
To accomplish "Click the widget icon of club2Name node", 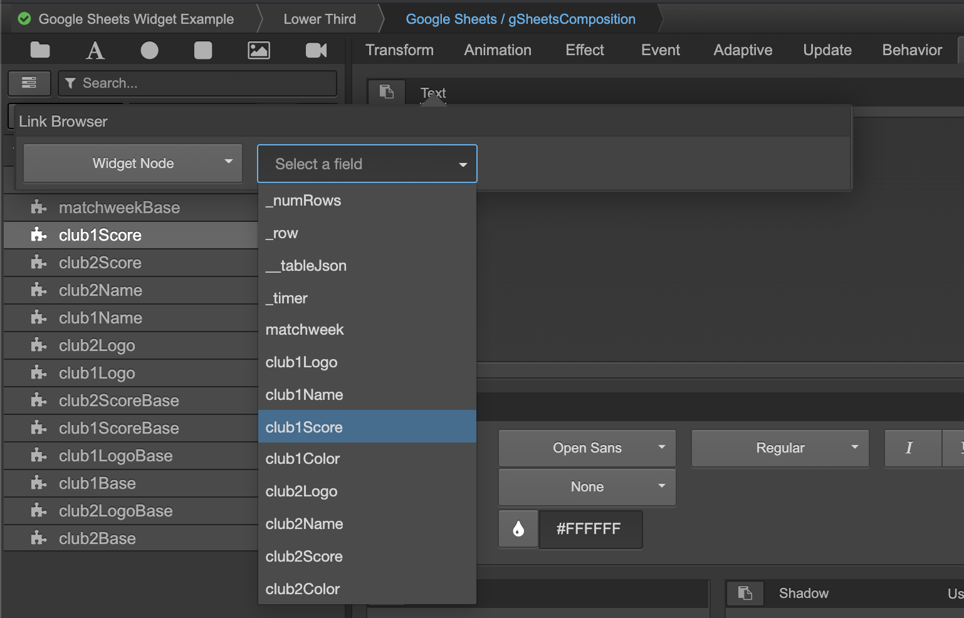I will tap(39, 290).
